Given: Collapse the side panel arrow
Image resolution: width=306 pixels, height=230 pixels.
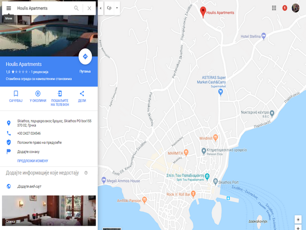Looking at the screenshot, I should (100, 8).
